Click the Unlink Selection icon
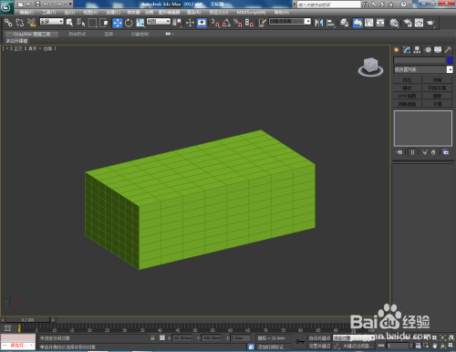 (20, 23)
